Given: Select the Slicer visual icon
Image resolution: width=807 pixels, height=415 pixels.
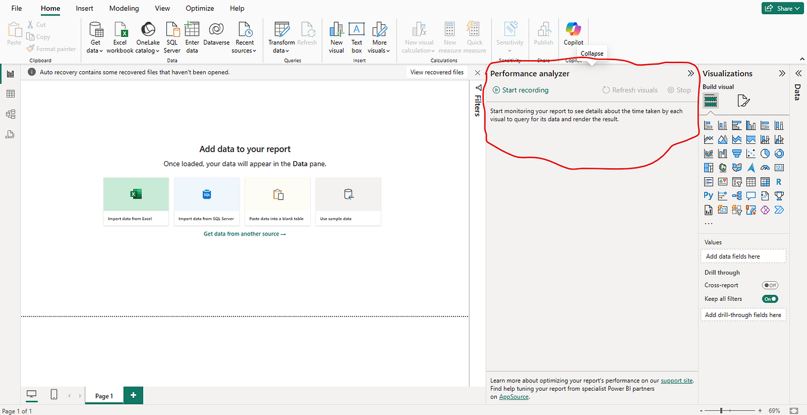Looking at the screenshot, I should [736, 181].
